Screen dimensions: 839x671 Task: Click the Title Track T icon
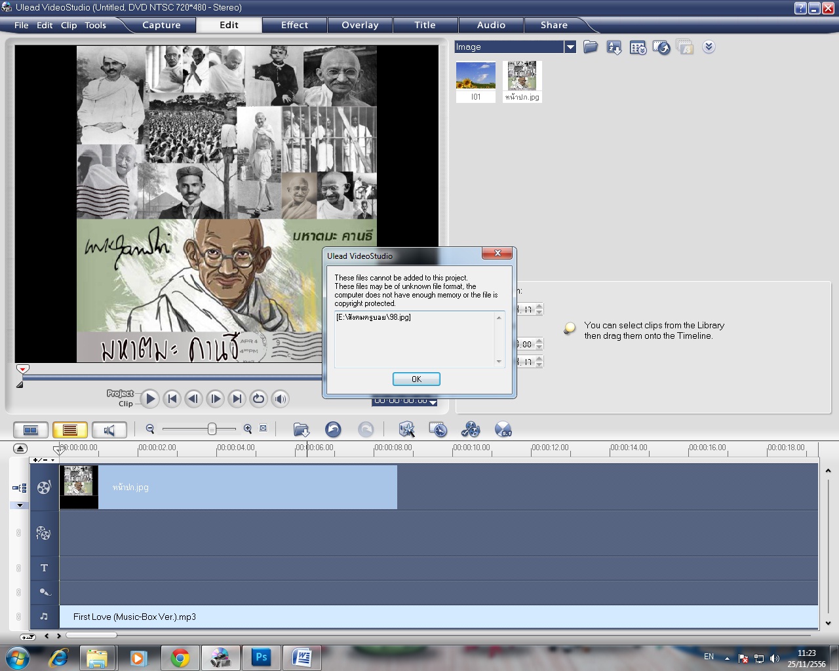tap(44, 568)
